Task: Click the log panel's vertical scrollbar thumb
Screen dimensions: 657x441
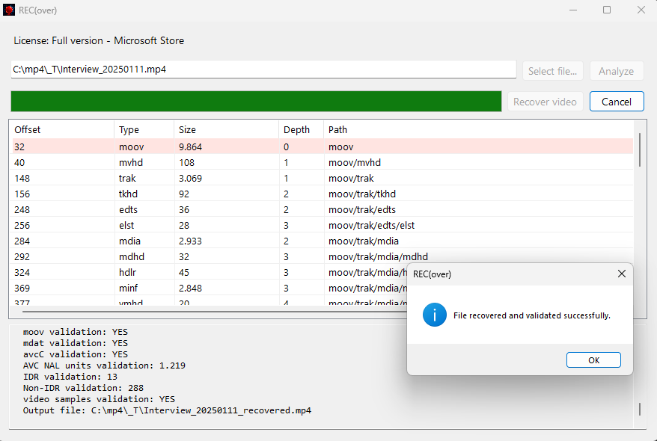Action: [x=639, y=409]
